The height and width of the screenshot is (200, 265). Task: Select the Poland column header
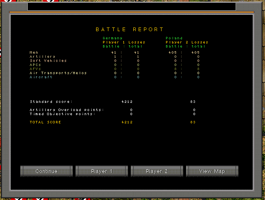coord(174,38)
